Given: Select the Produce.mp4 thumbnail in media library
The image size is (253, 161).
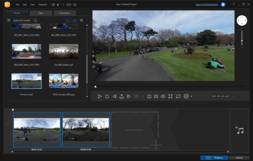Looking at the screenshot, I should [26, 81].
